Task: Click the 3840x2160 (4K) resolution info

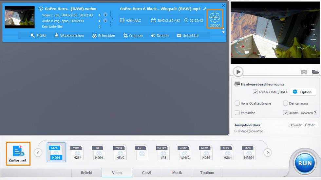Action: pyautogui.click(x=166, y=20)
